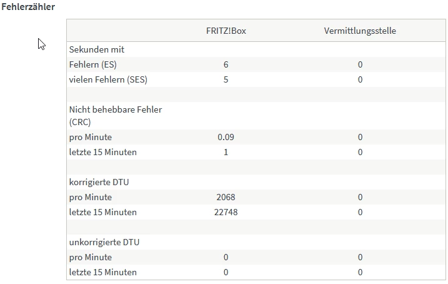Click the 'vielen Fehlern (SES)' row label
This screenshot has height=284, width=448.
pyautogui.click(x=108, y=79)
